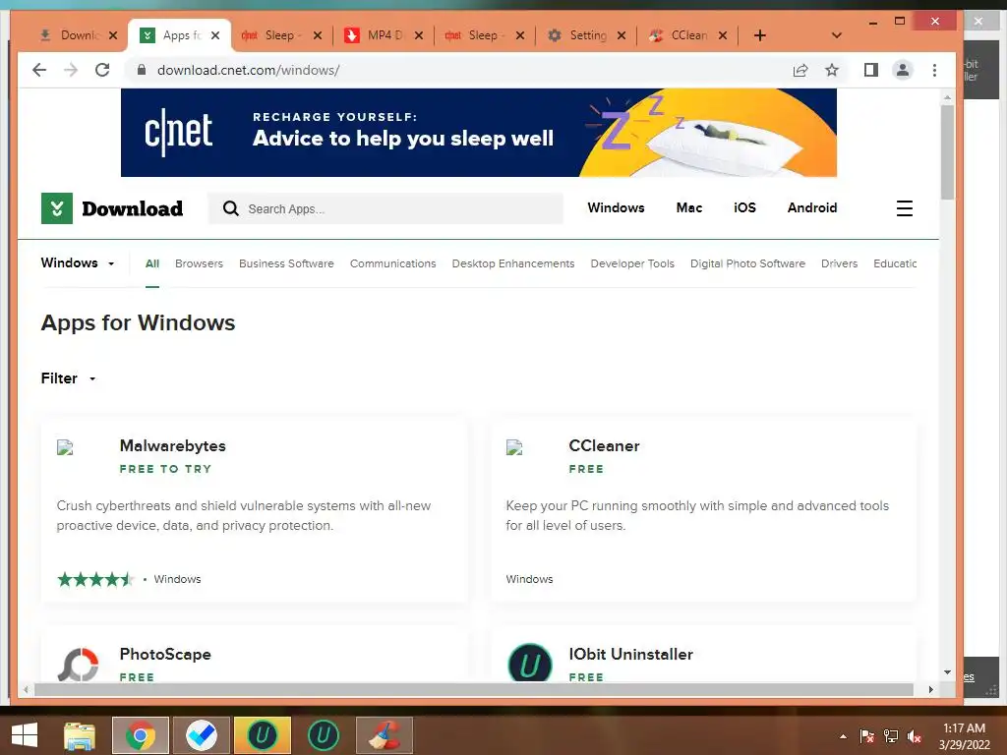Open the hamburger menu on the site header

[905, 208]
